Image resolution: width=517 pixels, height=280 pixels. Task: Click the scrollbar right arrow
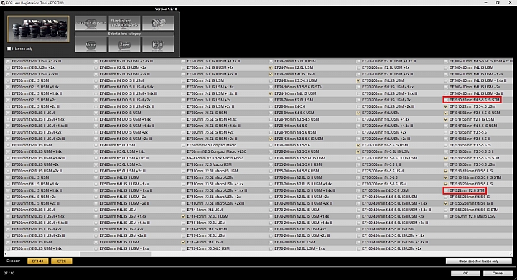tap(511, 254)
